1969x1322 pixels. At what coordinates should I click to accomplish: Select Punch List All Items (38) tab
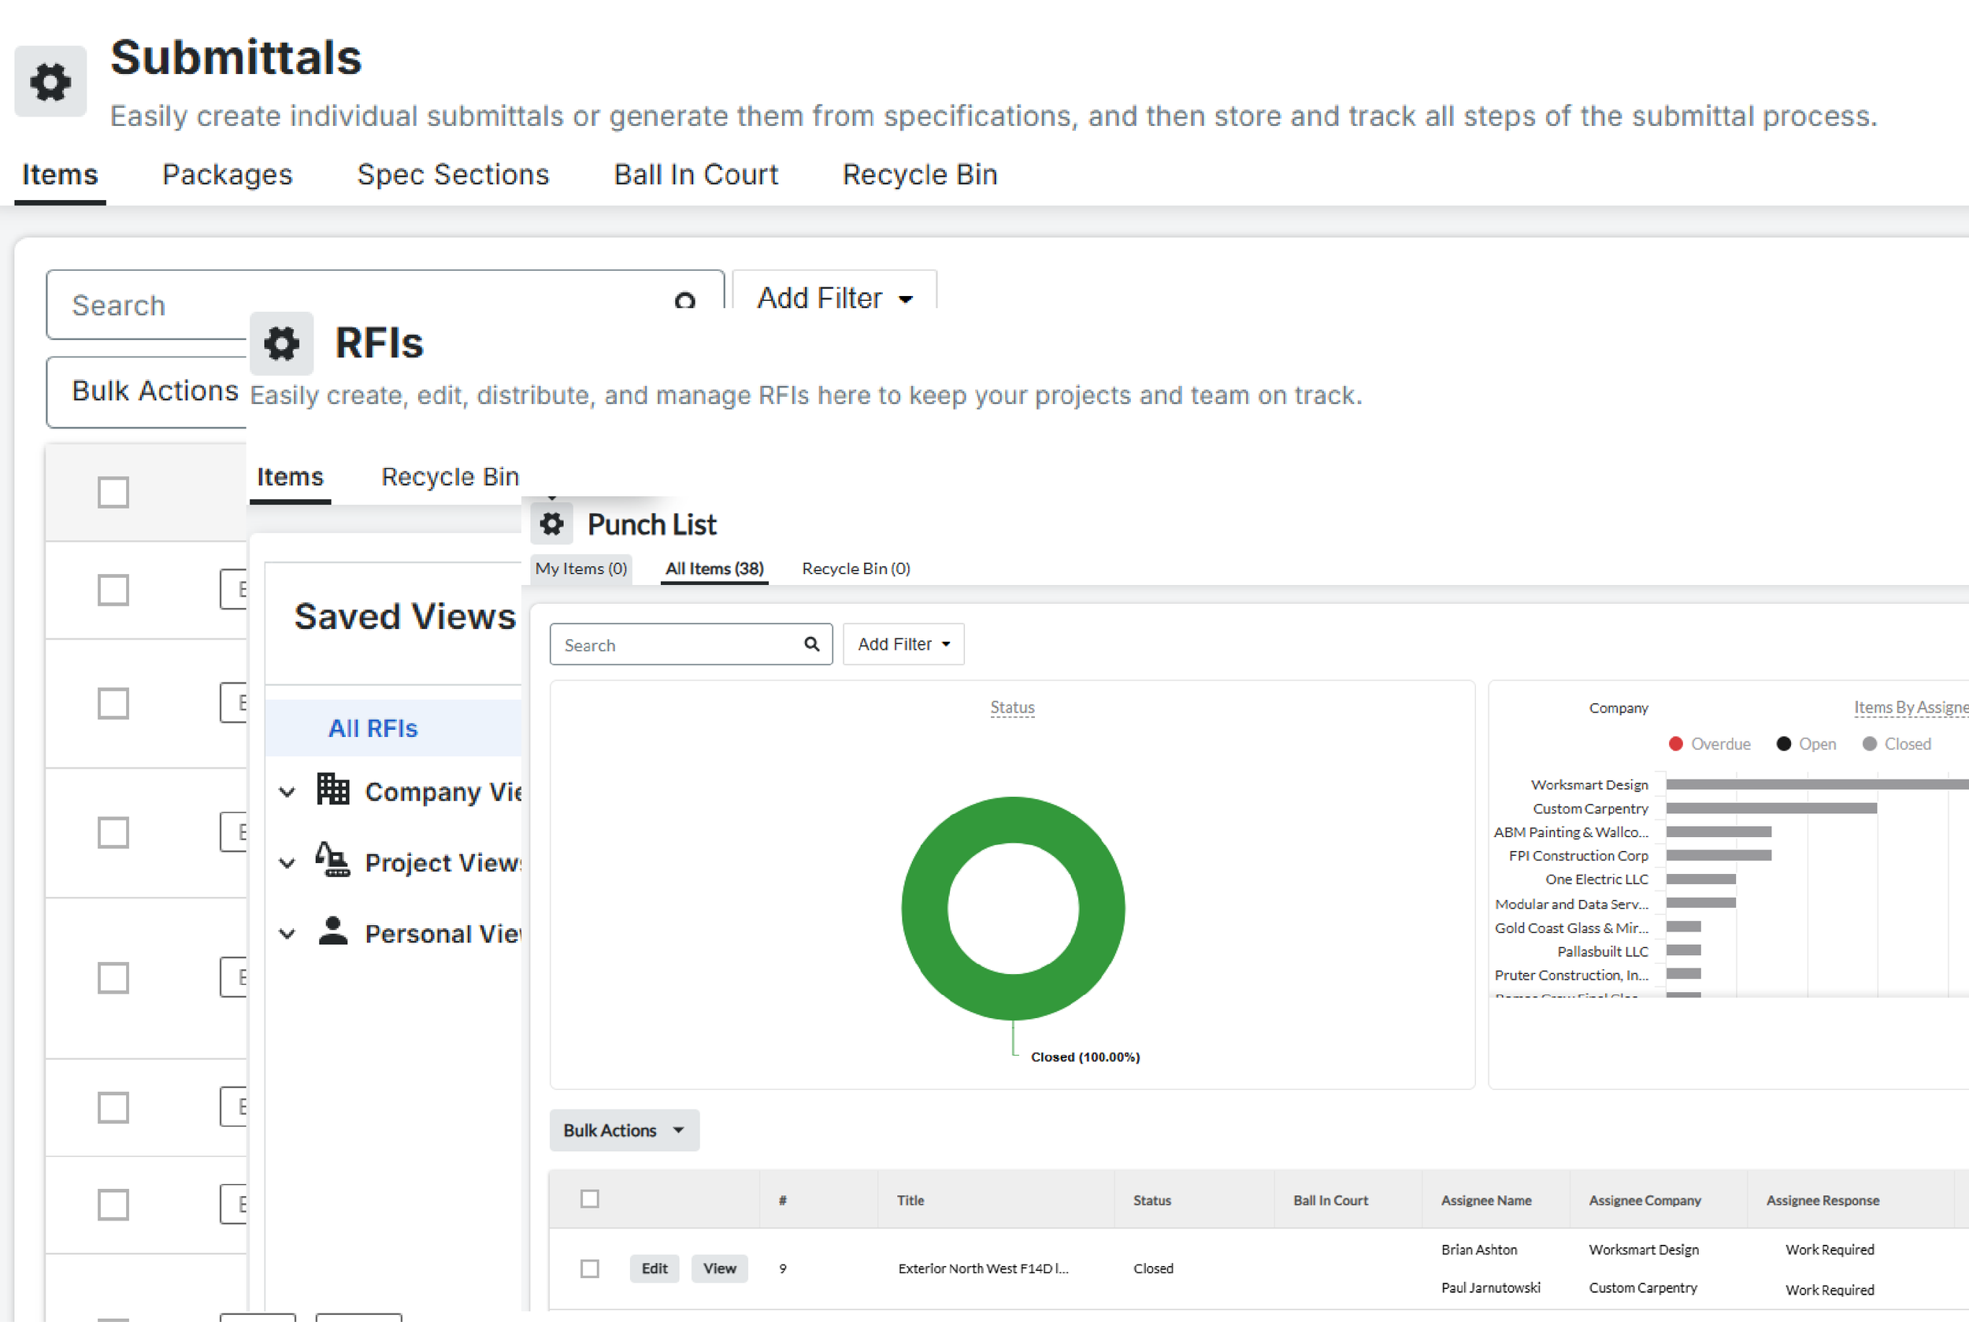click(714, 568)
